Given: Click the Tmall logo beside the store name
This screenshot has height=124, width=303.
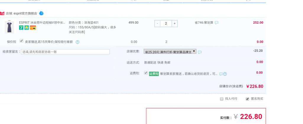Looking at the screenshot, I should tap(2, 13).
